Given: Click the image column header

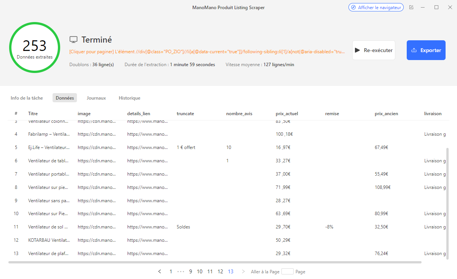Looking at the screenshot, I should pos(84,114).
